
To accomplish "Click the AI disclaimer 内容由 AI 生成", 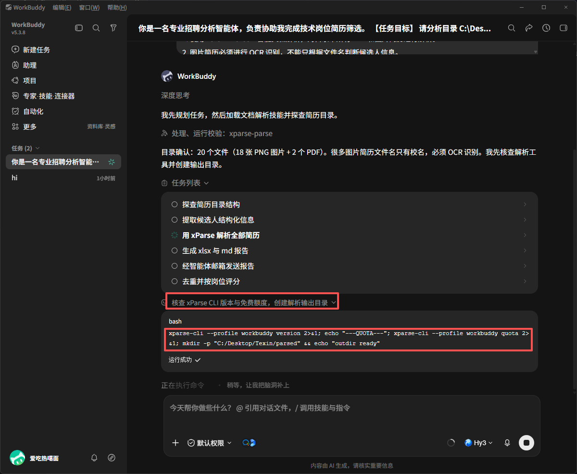I will 351,465.
